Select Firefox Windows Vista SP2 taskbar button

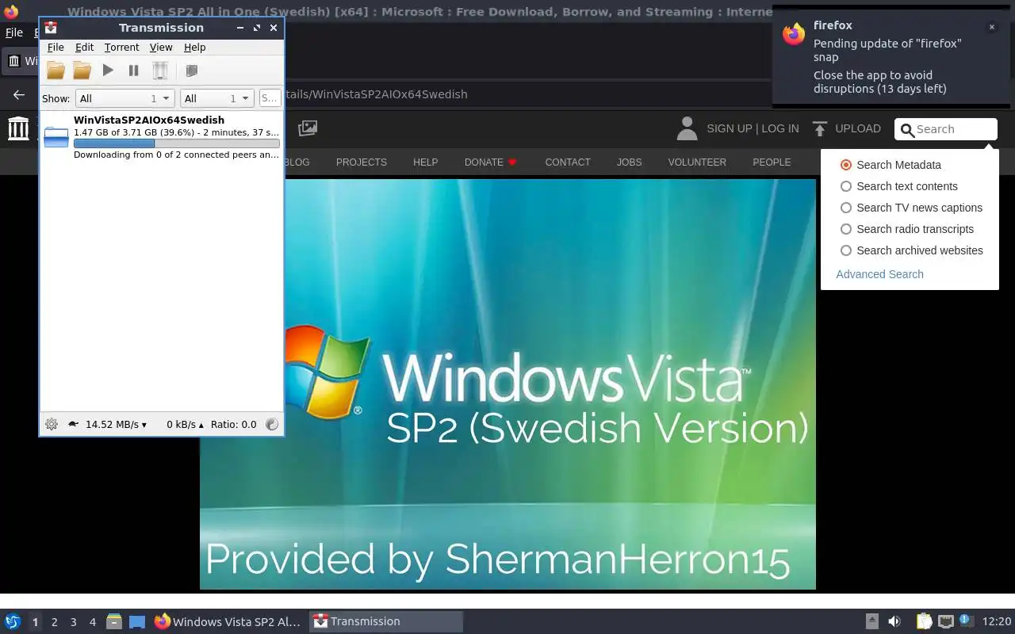(228, 621)
